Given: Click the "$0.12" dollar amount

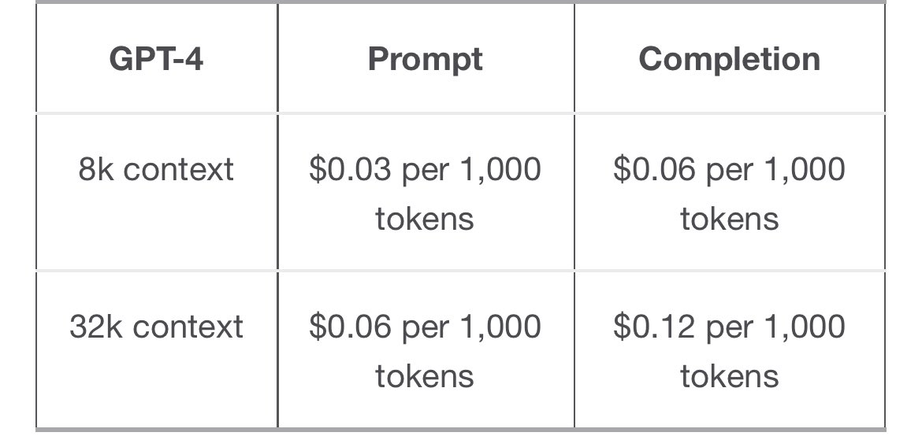Looking at the screenshot, I should (654, 327).
